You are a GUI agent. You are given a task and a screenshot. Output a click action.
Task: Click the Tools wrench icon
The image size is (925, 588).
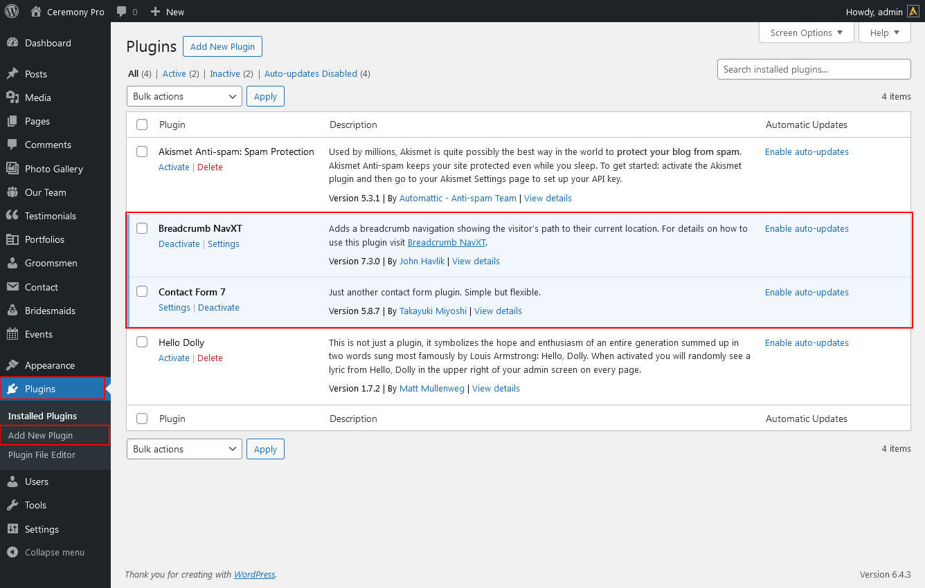point(12,505)
